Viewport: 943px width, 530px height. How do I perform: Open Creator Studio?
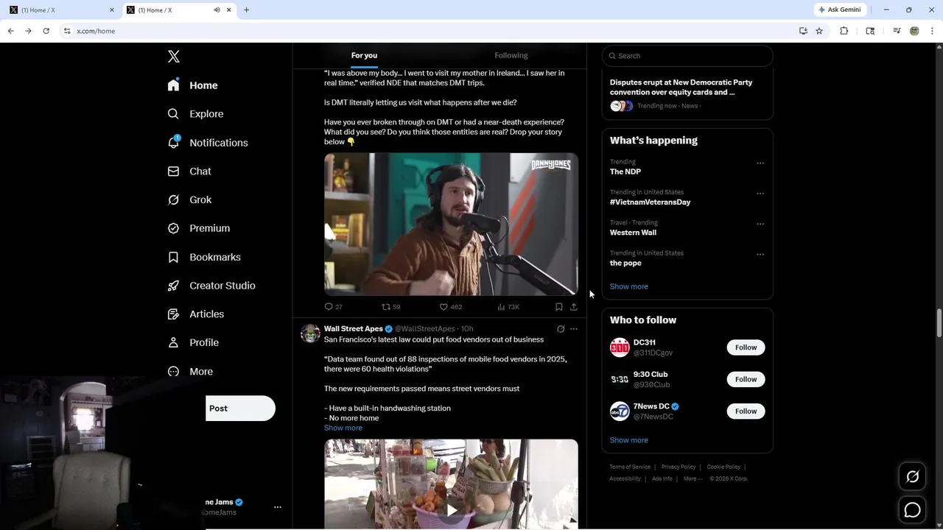coord(211,286)
